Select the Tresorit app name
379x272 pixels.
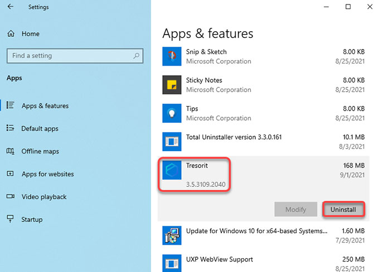point(197,165)
